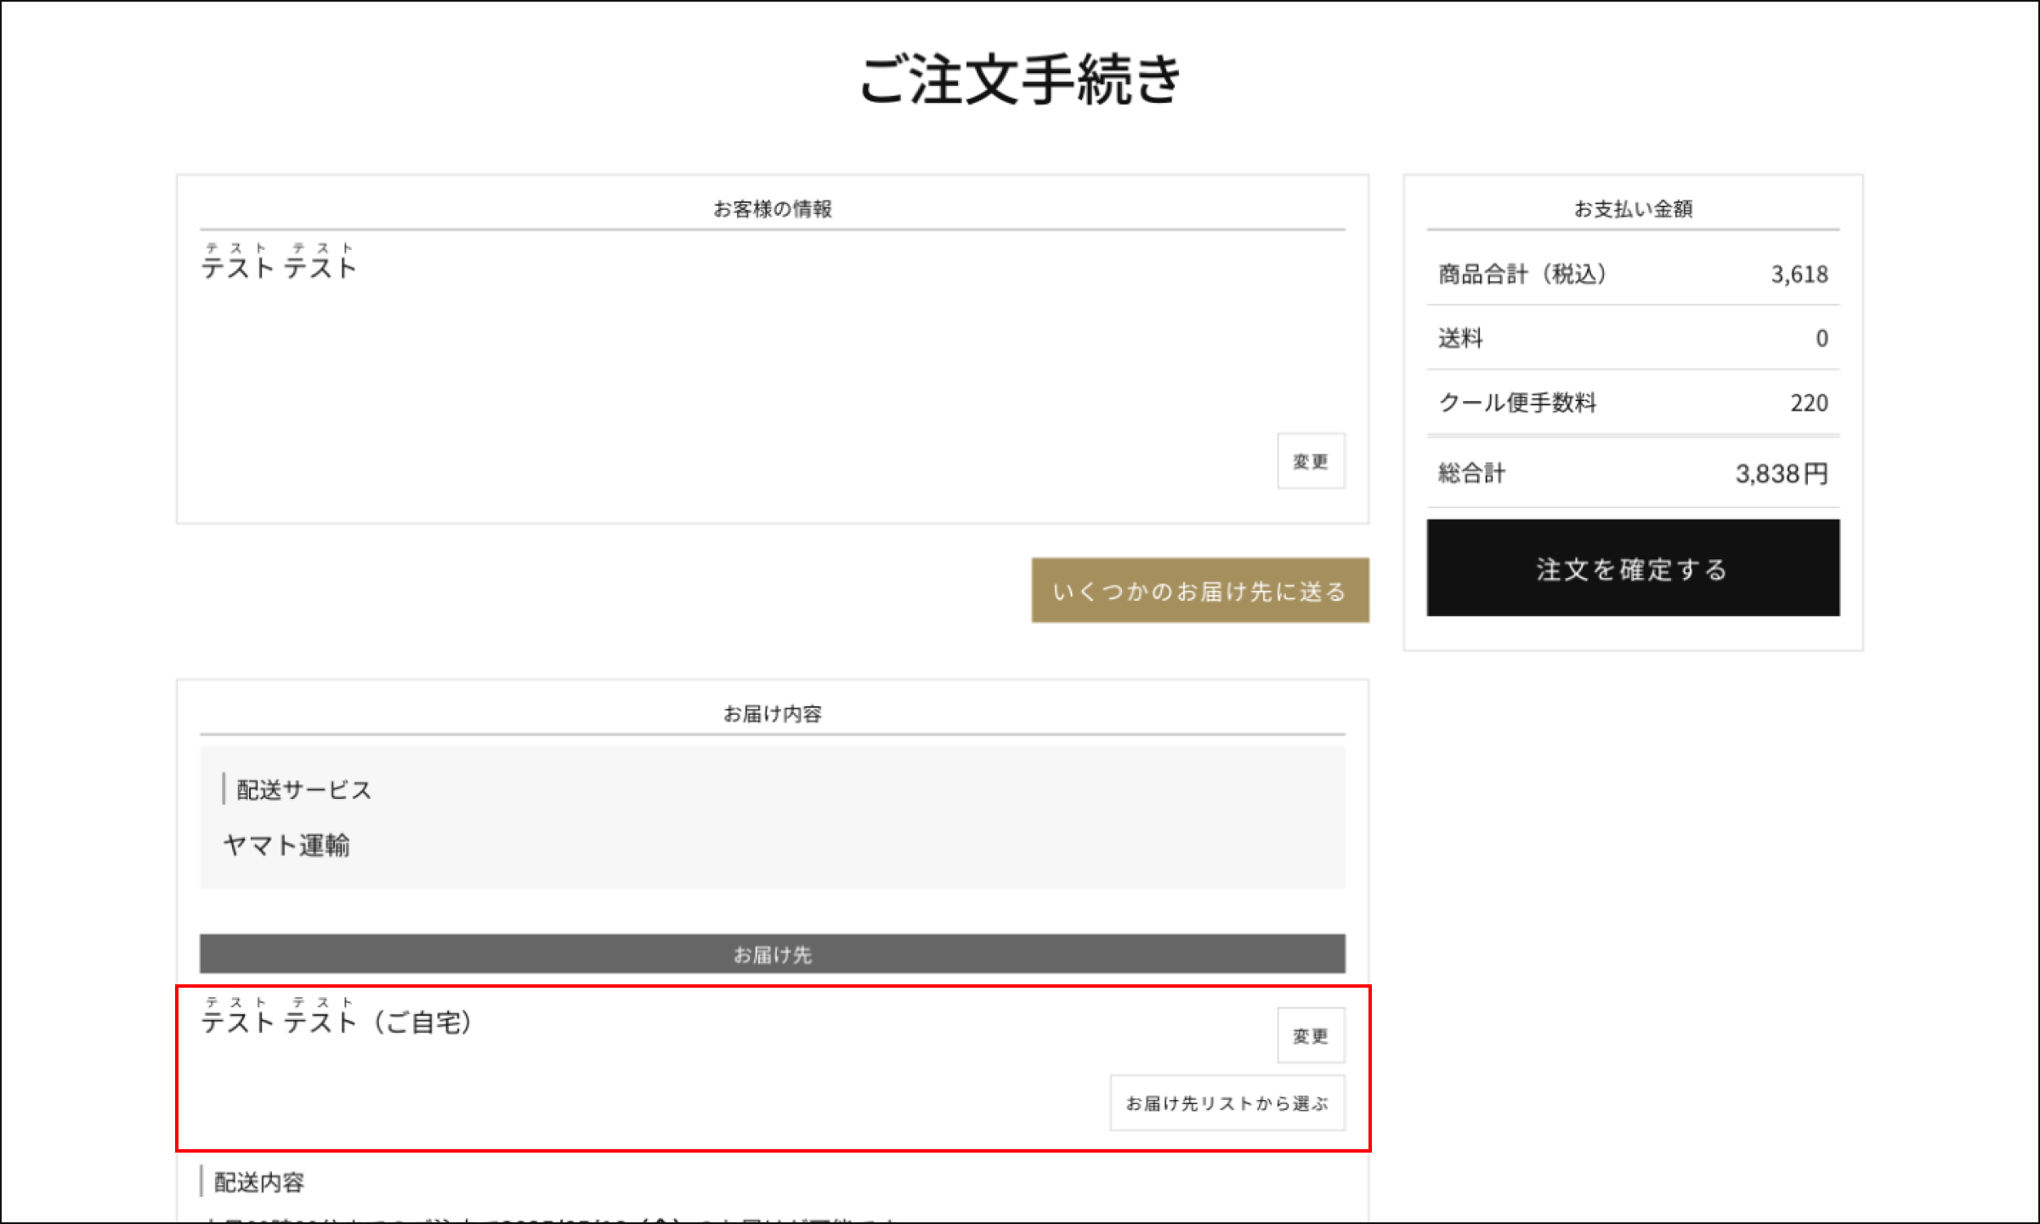The height and width of the screenshot is (1224, 2040).
Task: Select the 3,618 product subtotal amount
Action: [1799, 275]
